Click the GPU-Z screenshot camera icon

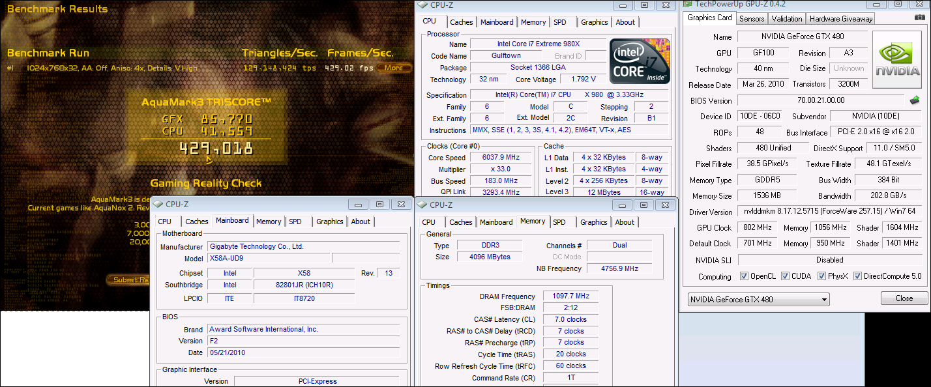919,18
